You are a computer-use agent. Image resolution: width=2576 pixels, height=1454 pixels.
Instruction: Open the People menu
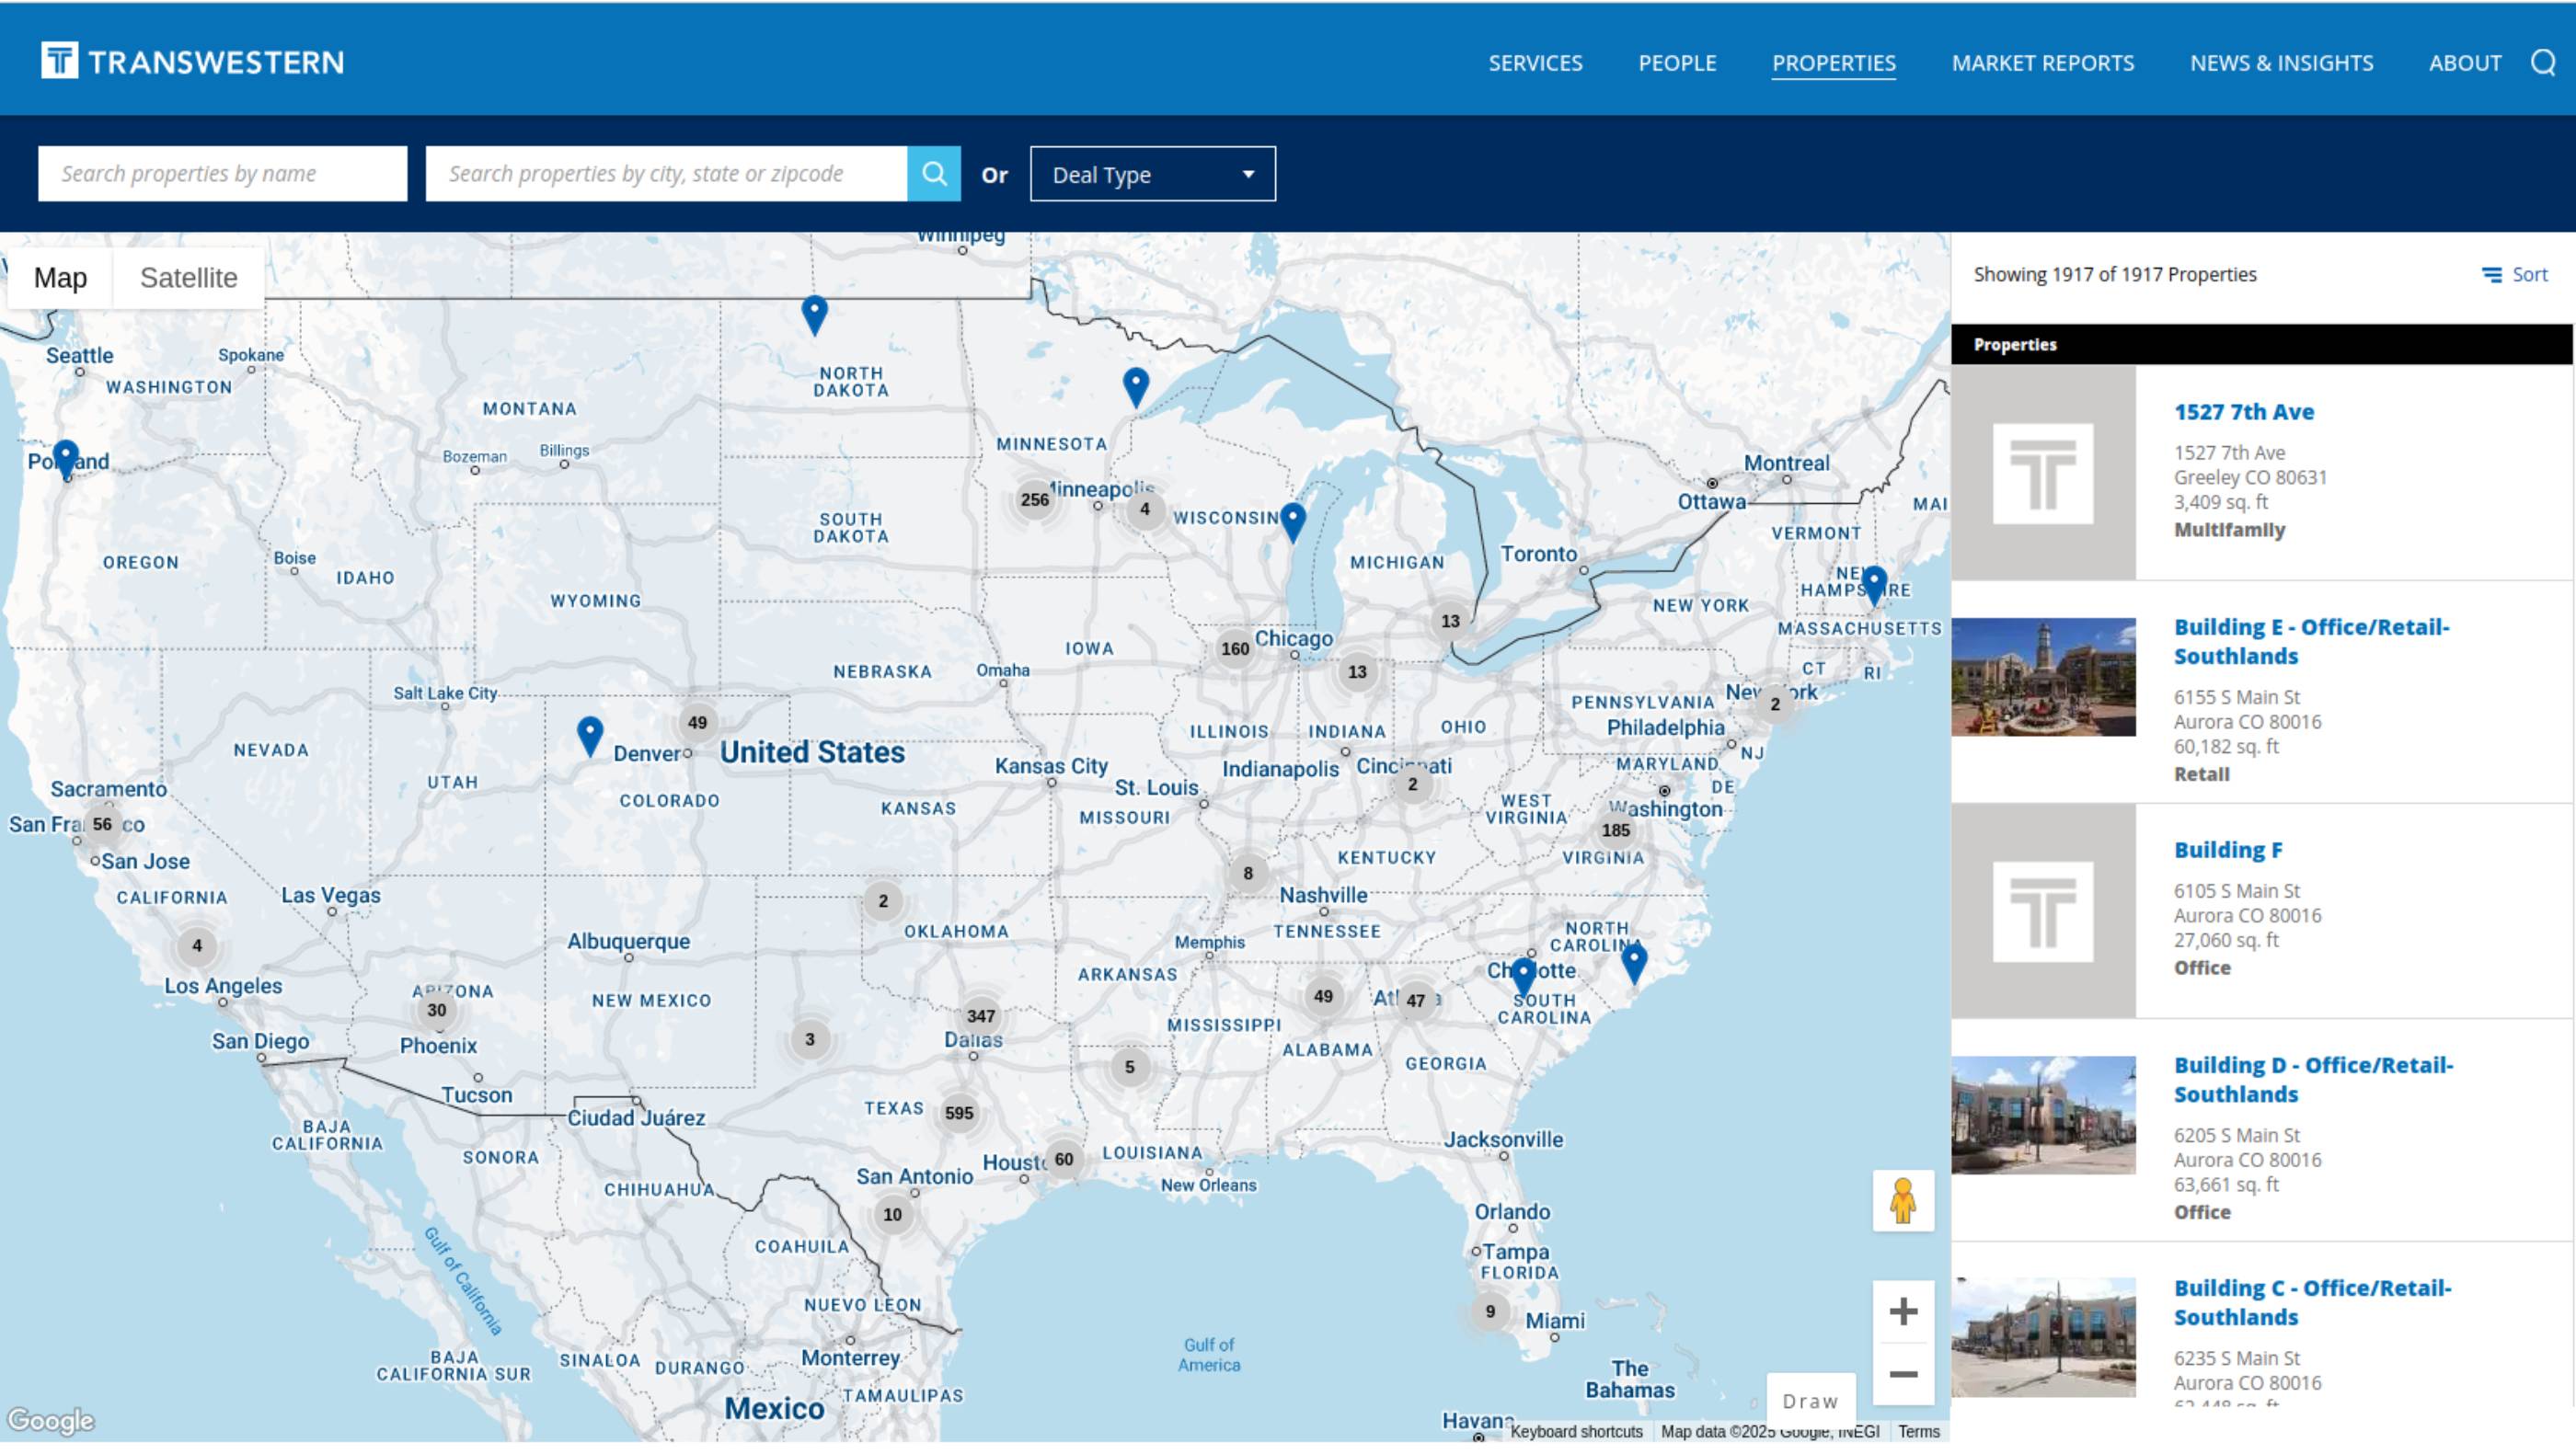1677,63
